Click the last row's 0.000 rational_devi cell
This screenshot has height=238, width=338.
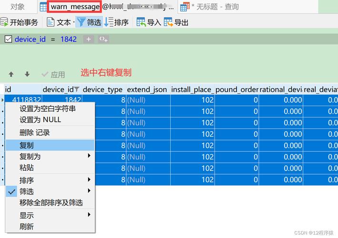coord(281,179)
